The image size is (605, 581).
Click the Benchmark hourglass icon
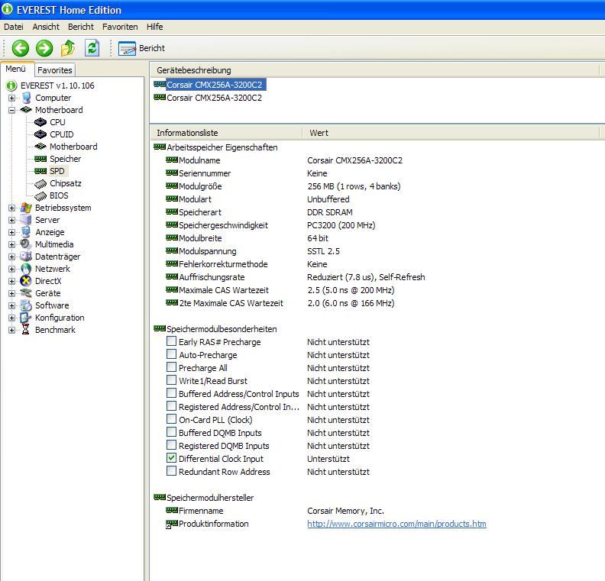click(x=26, y=330)
